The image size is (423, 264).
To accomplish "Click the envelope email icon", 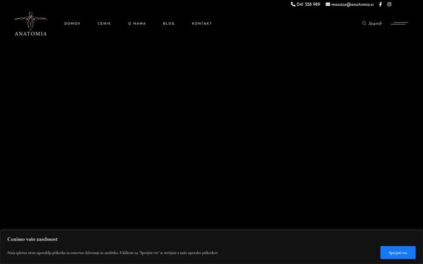I will tap(328, 4).
